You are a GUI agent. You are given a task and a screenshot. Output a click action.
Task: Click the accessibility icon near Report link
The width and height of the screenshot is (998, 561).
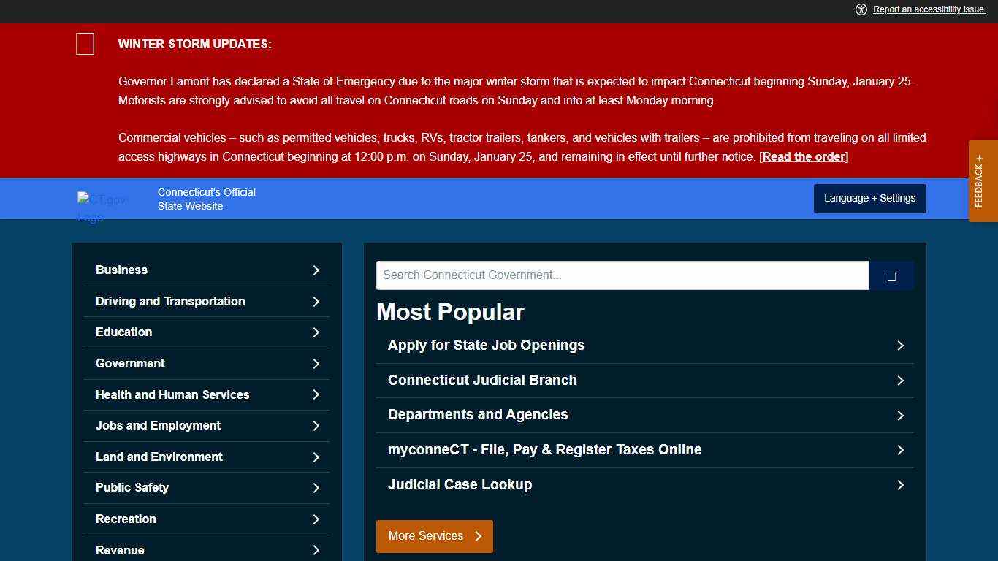coord(861,9)
